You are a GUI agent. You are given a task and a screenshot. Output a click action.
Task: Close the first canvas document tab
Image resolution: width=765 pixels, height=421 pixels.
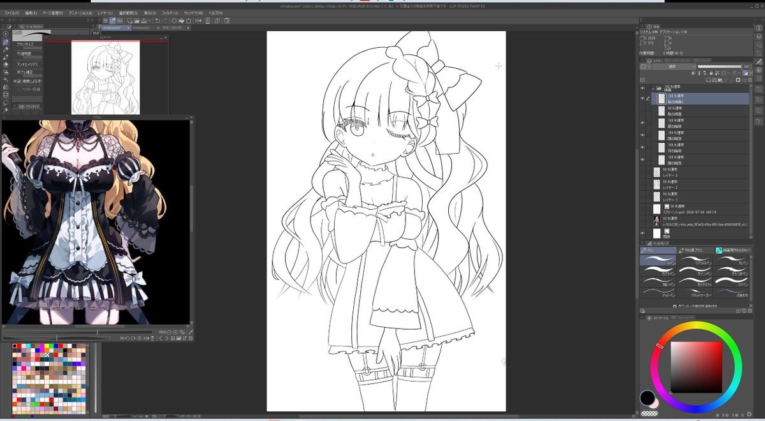click(128, 28)
